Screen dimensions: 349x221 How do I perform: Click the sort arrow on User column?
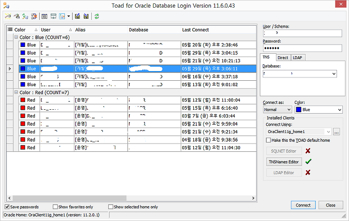click(70, 30)
